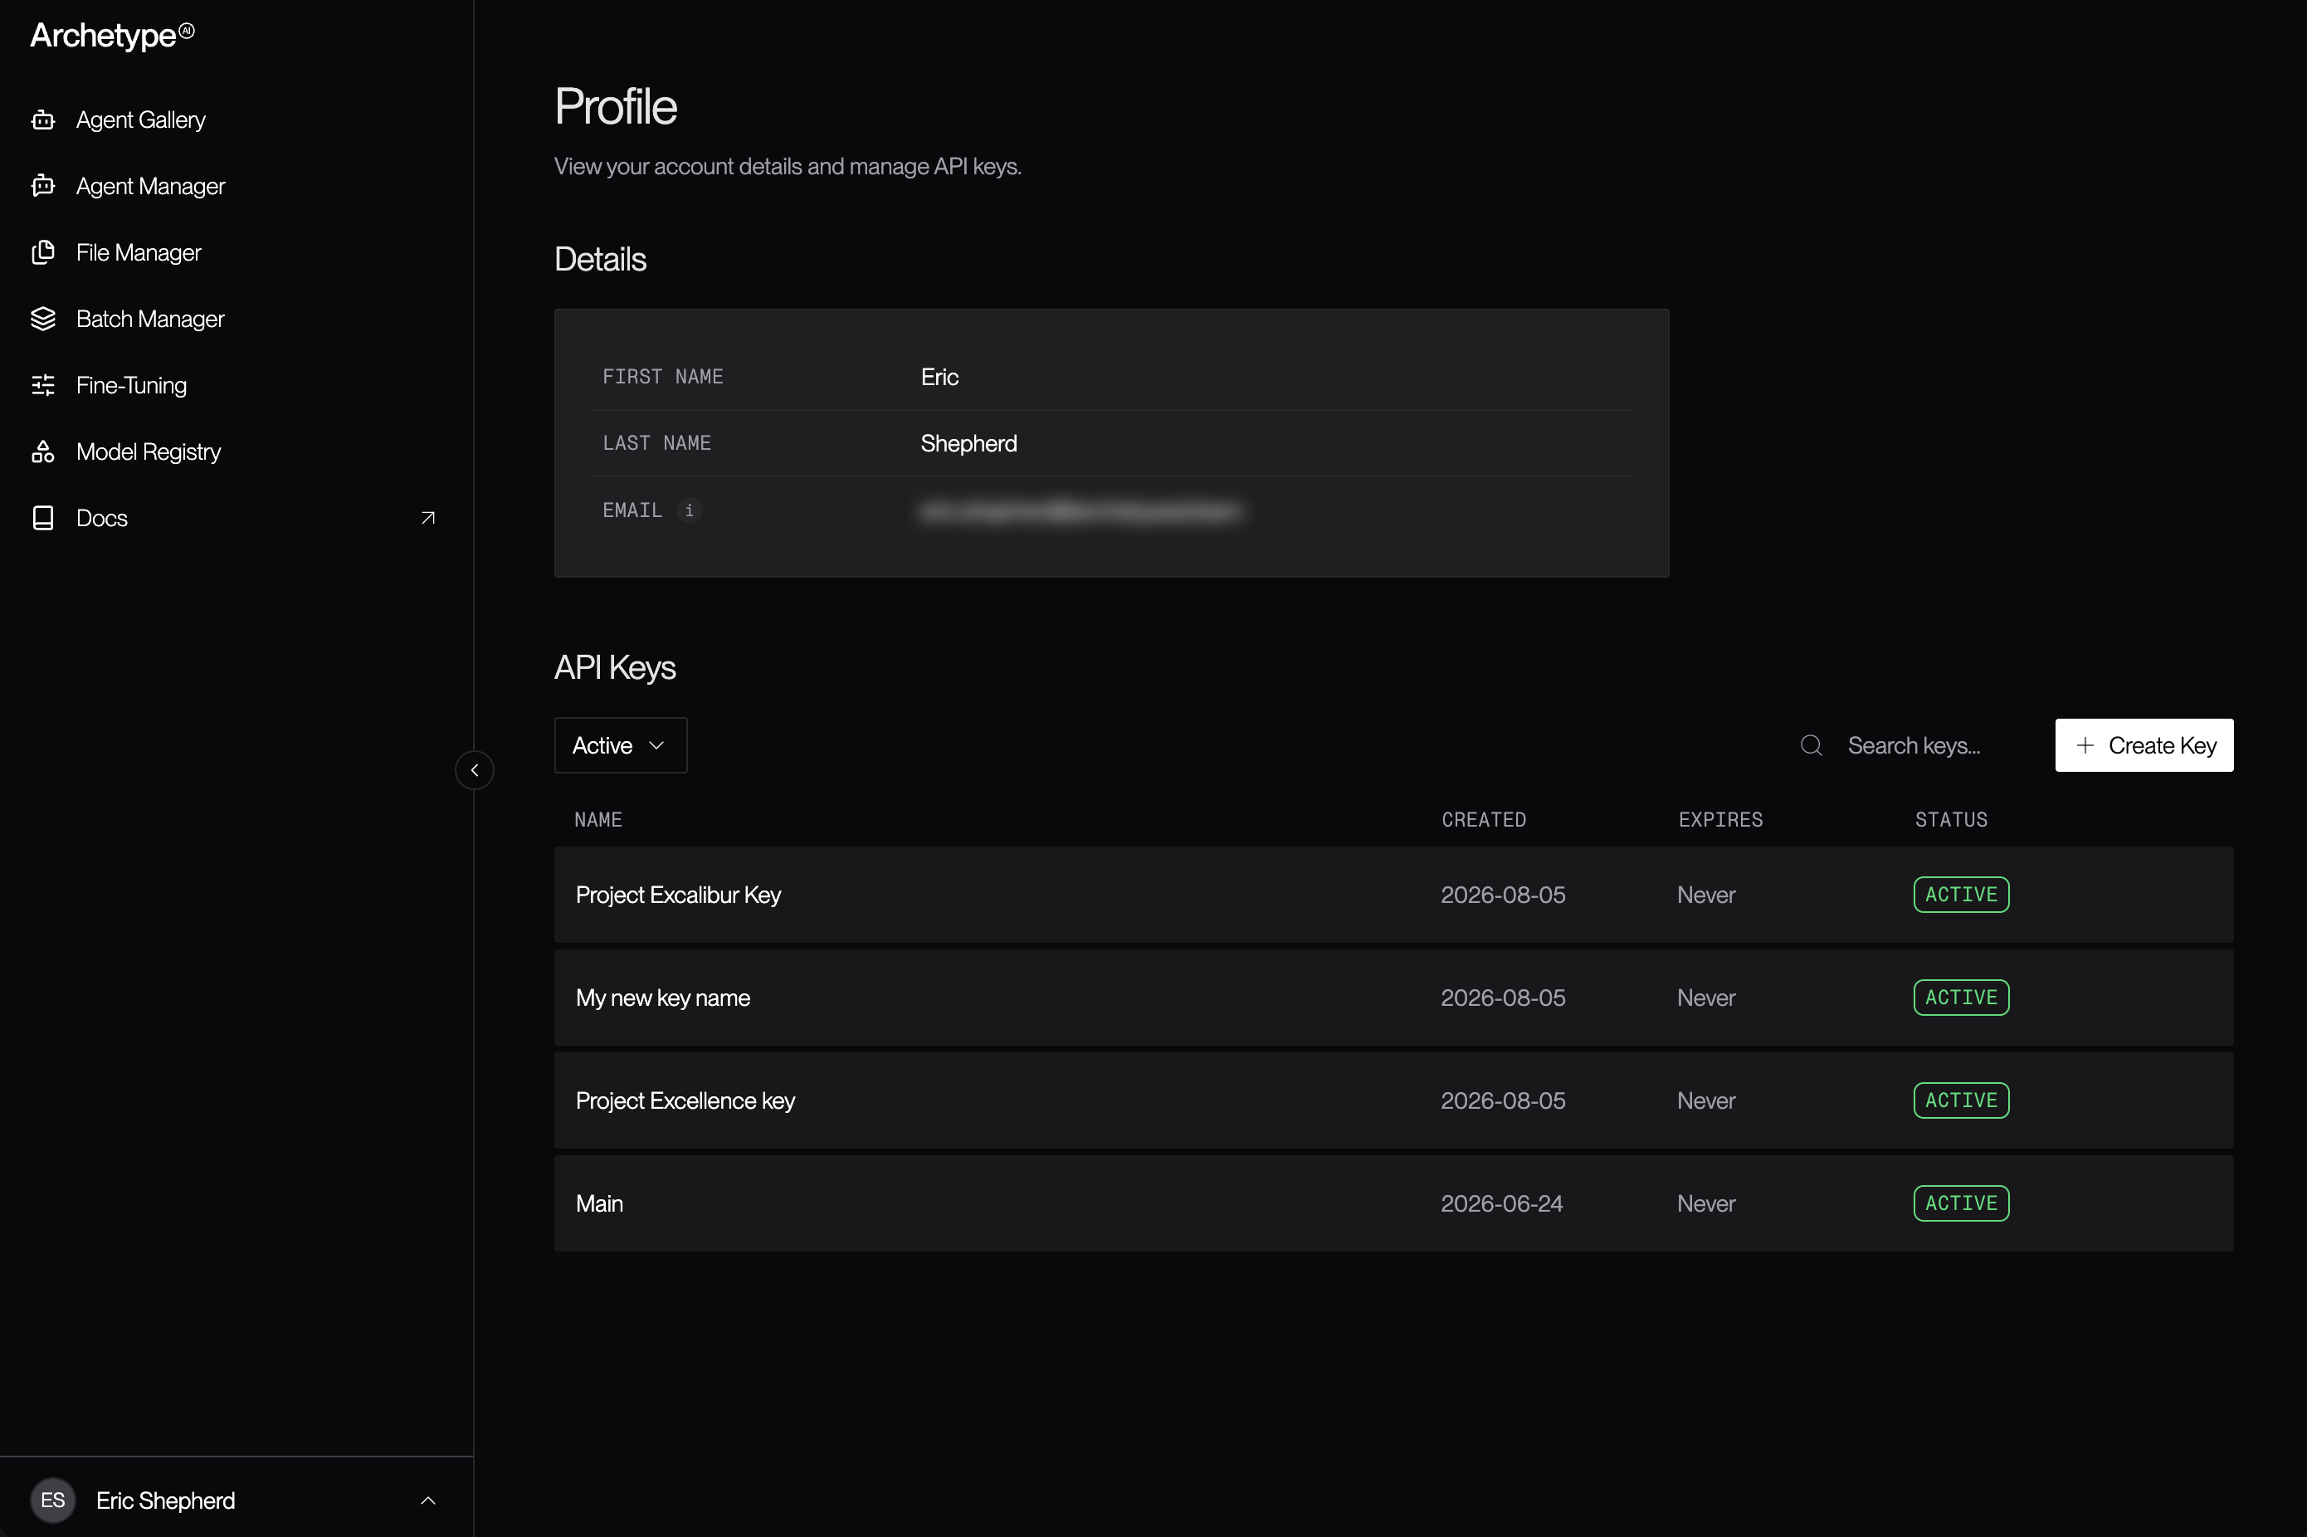2307x1537 pixels.
Task: Click the email info icon
Action: coord(689,510)
